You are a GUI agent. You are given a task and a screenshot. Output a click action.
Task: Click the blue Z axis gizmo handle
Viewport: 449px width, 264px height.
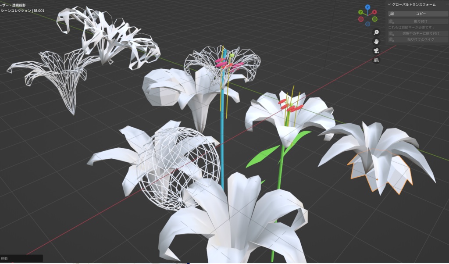[368, 7]
